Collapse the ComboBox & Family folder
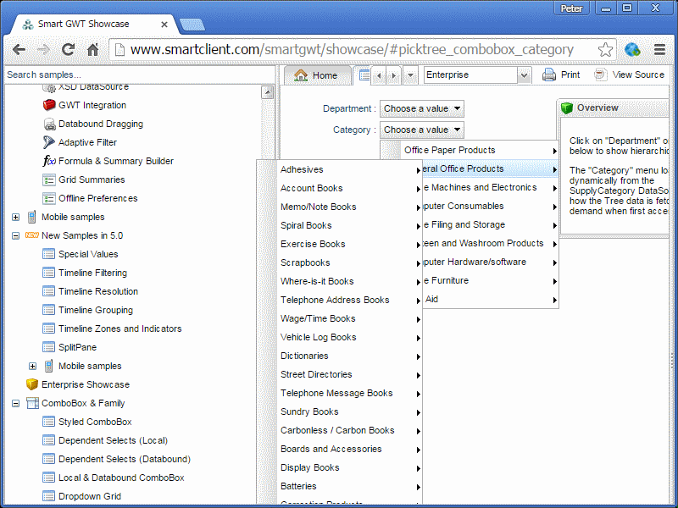 (15, 403)
